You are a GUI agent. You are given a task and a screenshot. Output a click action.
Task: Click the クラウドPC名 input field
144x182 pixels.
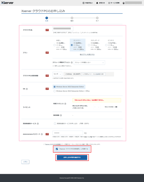[x=63, y=29]
